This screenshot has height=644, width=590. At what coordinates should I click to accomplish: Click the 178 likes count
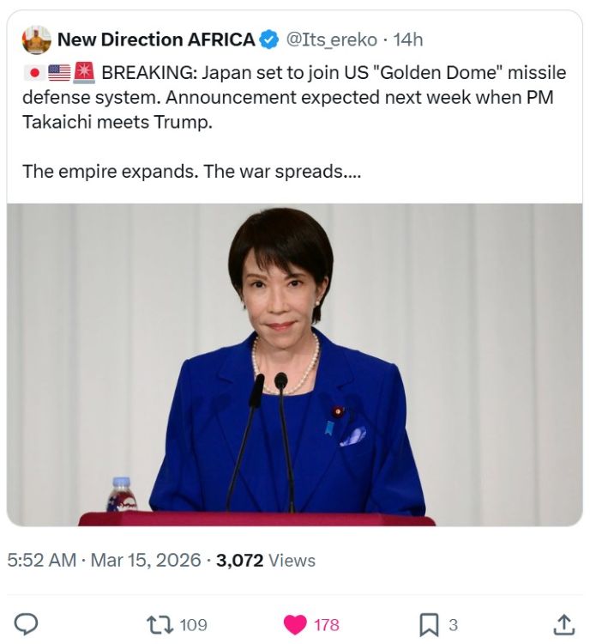click(x=327, y=624)
